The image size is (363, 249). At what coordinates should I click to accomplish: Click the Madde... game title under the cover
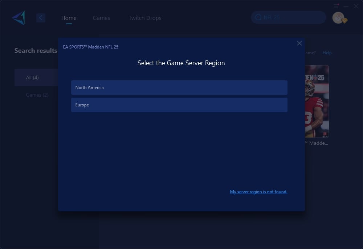click(317, 143)
